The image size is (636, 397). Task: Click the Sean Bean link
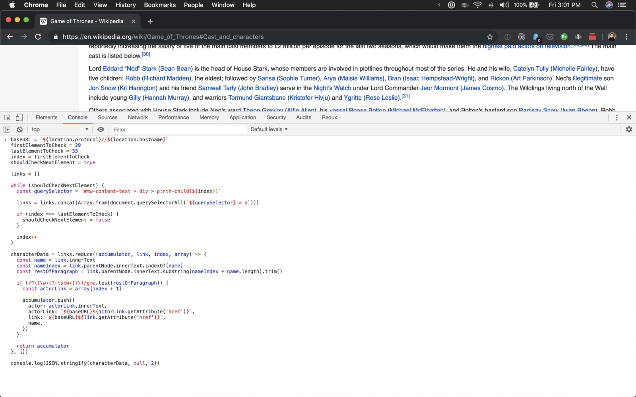point(176,69)
